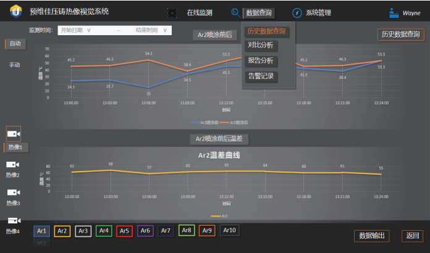This screenshot has width=430, height=253.
Task: Toggle the Ar10 region button
Action: click(230, 230)
